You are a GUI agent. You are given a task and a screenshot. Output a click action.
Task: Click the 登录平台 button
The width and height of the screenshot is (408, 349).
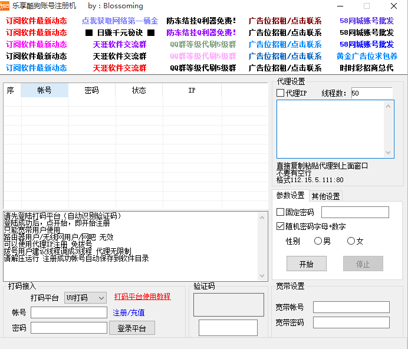[132, 328]
